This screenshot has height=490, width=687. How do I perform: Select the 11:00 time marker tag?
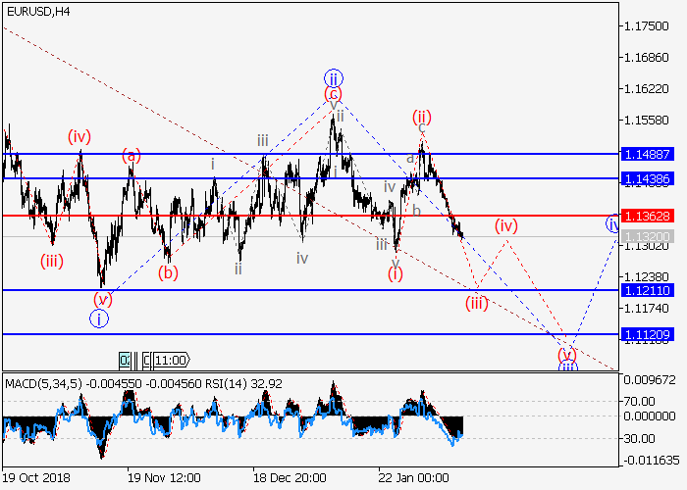click(172, 360)
